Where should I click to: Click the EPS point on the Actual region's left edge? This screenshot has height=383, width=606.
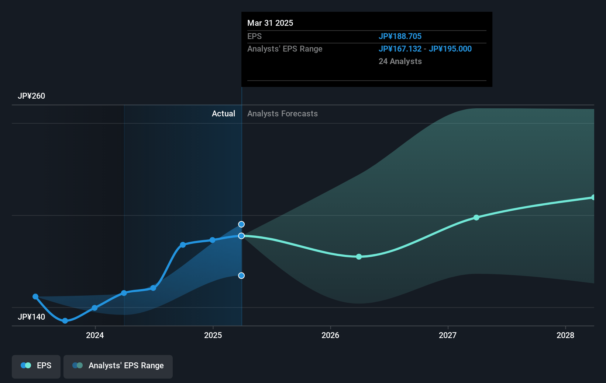coord(124,293)
